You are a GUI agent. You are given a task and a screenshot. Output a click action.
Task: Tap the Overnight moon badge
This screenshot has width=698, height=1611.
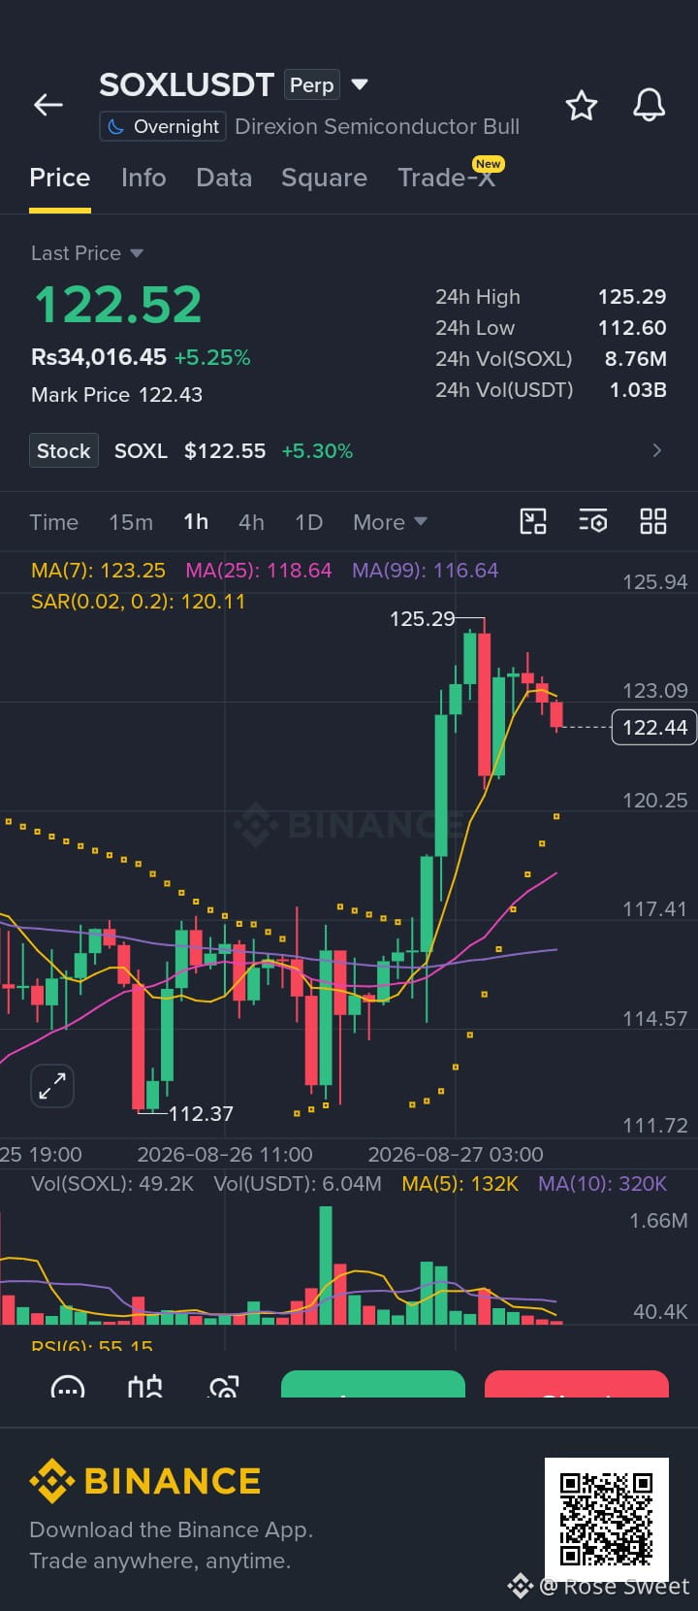(x=163, y=126)
